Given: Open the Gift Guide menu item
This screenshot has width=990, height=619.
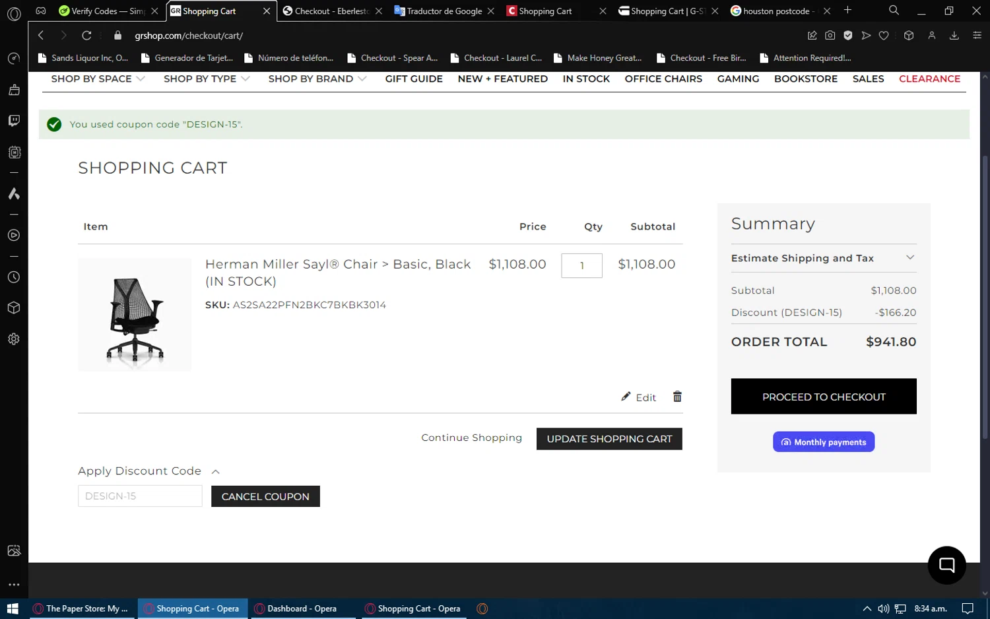Looking at the screenshot, I should pos(414,79).
